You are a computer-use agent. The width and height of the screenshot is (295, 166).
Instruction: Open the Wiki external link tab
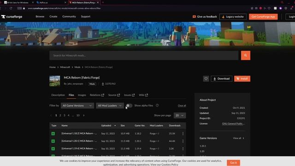tap(143, 95)
